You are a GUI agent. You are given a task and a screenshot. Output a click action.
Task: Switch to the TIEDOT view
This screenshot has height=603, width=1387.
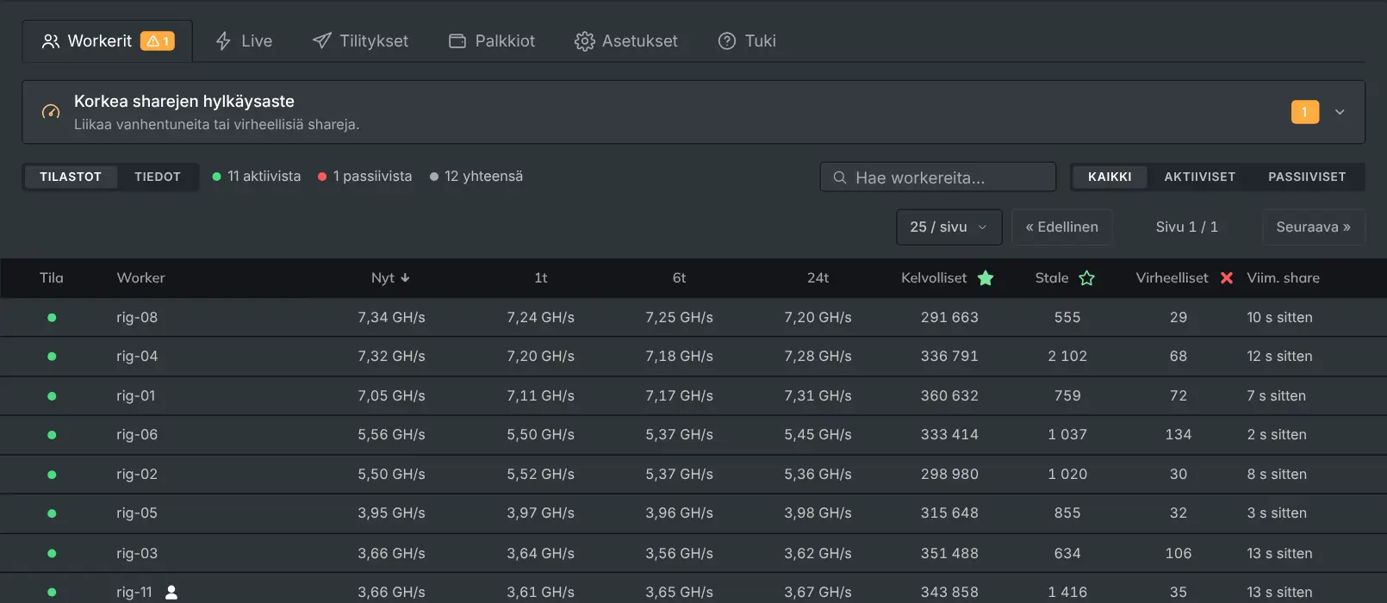click(158, 177)
